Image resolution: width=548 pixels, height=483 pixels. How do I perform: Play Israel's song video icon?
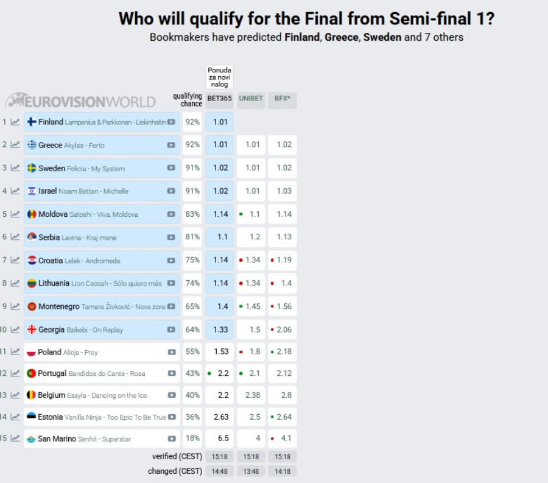[172, 191]
